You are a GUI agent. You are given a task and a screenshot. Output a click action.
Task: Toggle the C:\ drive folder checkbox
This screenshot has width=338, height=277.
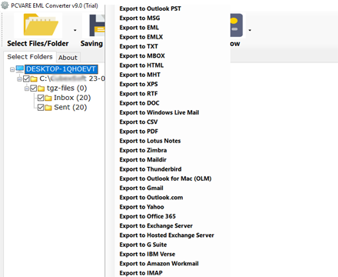[x=26, y=78]
